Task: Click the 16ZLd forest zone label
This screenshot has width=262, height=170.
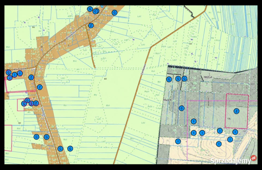Action: coord(167,100)
